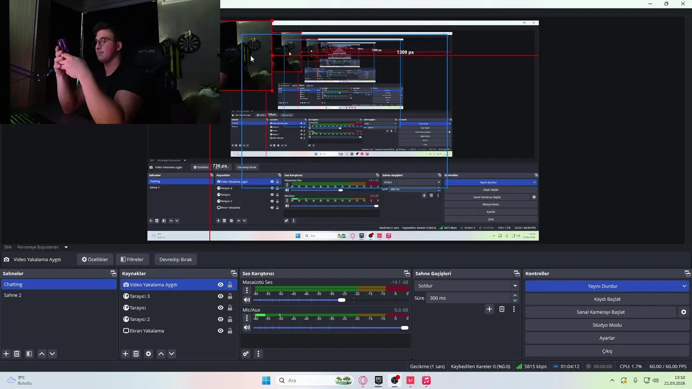Click OBS Studio icon in taskbar
This screenshot has height=389, width=692.
[x=395, y=380]
